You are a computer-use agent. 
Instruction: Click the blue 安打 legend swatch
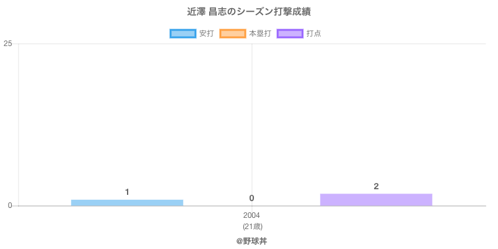pos(183,34)
